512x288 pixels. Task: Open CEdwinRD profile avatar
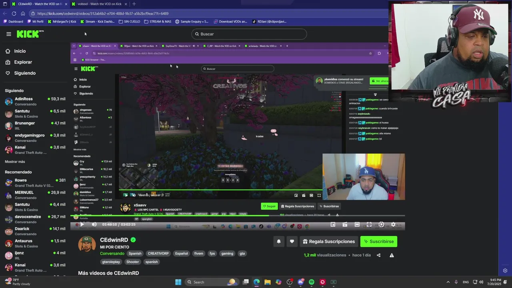pyautogui.click(x=87, y=244)
